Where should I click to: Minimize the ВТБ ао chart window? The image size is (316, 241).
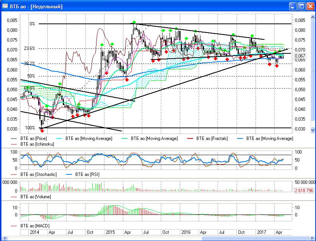293,6
